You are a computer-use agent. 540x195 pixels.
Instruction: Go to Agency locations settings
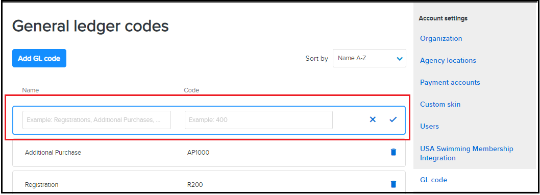pos(448,60)
